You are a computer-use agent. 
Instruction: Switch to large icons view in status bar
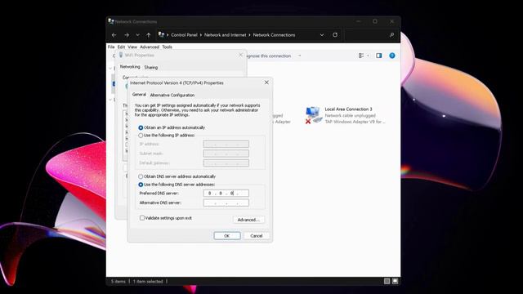click(x=395, y=281)
